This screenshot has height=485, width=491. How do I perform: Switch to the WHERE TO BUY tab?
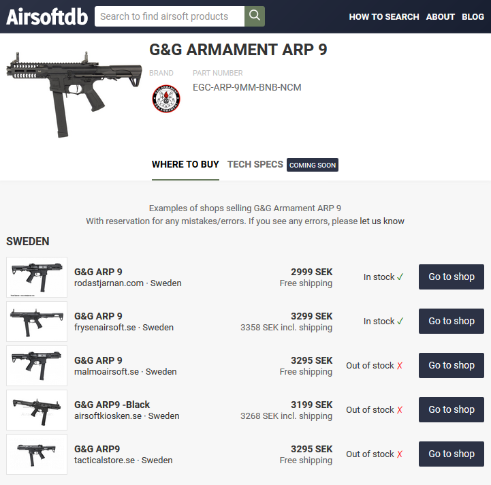point(185,164)
